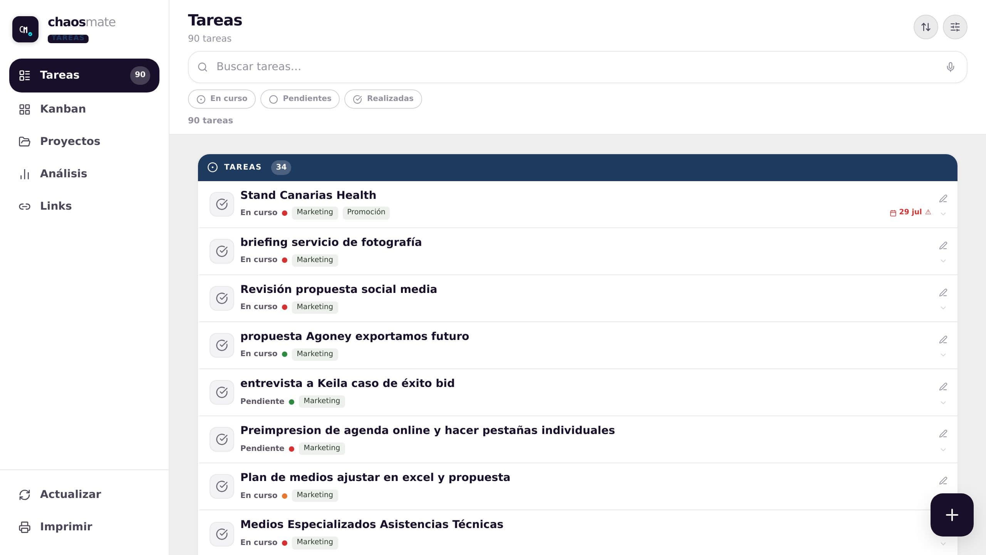Edit propuesta Agoney exportamos futuro task
Image resolution: width=986 pixels, height=555 pixels.
click(943, 340)
